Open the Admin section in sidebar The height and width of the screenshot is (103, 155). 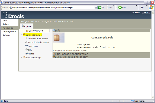pyautogui.click(x=6, y=35)
